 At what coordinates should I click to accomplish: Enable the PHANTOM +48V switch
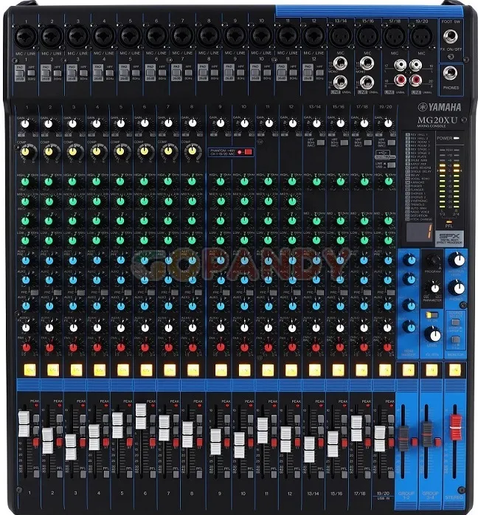(248, 152)
